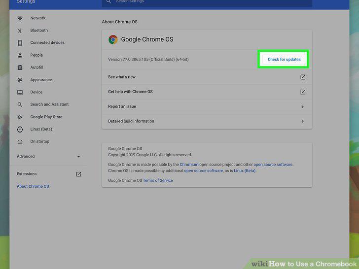The height and width of the screenshot is (269, 359).
Task: Click the Detailed build information row text
Action: click(131, 121)
